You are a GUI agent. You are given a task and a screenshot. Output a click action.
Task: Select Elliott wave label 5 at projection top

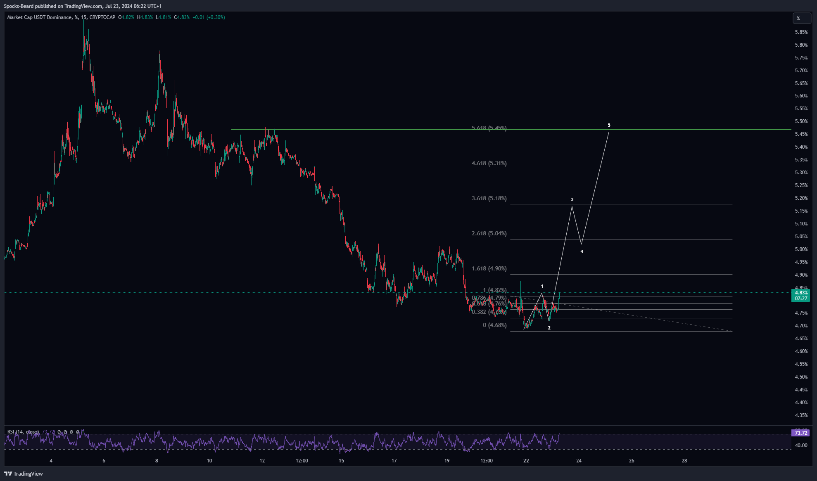tap(609, 125)
